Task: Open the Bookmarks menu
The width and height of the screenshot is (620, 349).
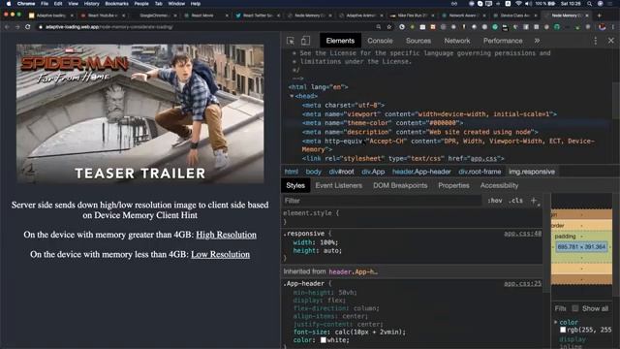Action: coord(116,4)
